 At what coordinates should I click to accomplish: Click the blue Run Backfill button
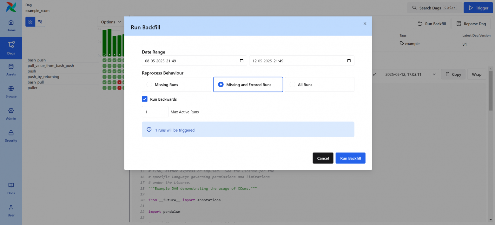350,158
